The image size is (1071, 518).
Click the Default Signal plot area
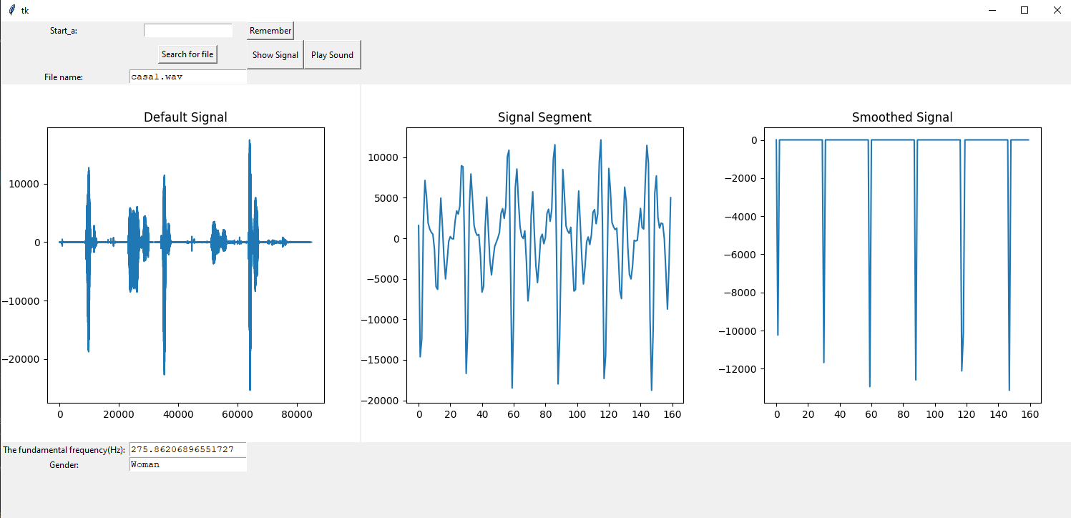185,265
